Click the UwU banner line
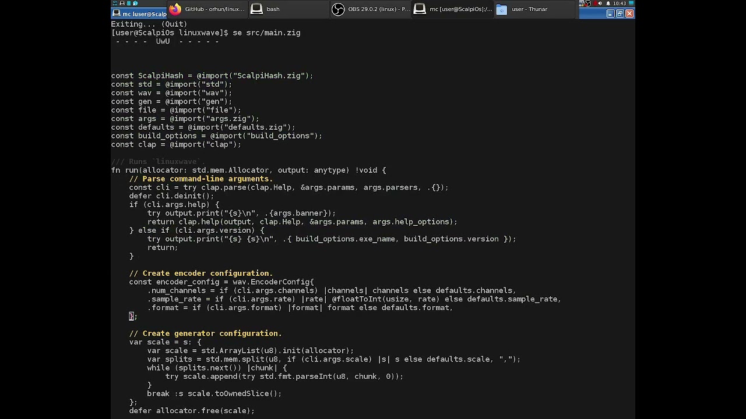The width and height of the screenshot is (746, 419). pyautogui.click(x=167, y=41)
